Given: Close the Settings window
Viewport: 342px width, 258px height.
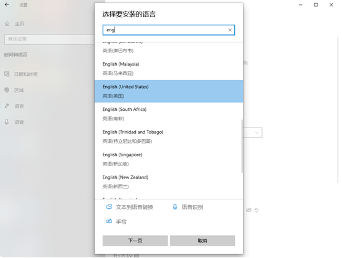Looking at the screenshot, I should click(331, 4).
